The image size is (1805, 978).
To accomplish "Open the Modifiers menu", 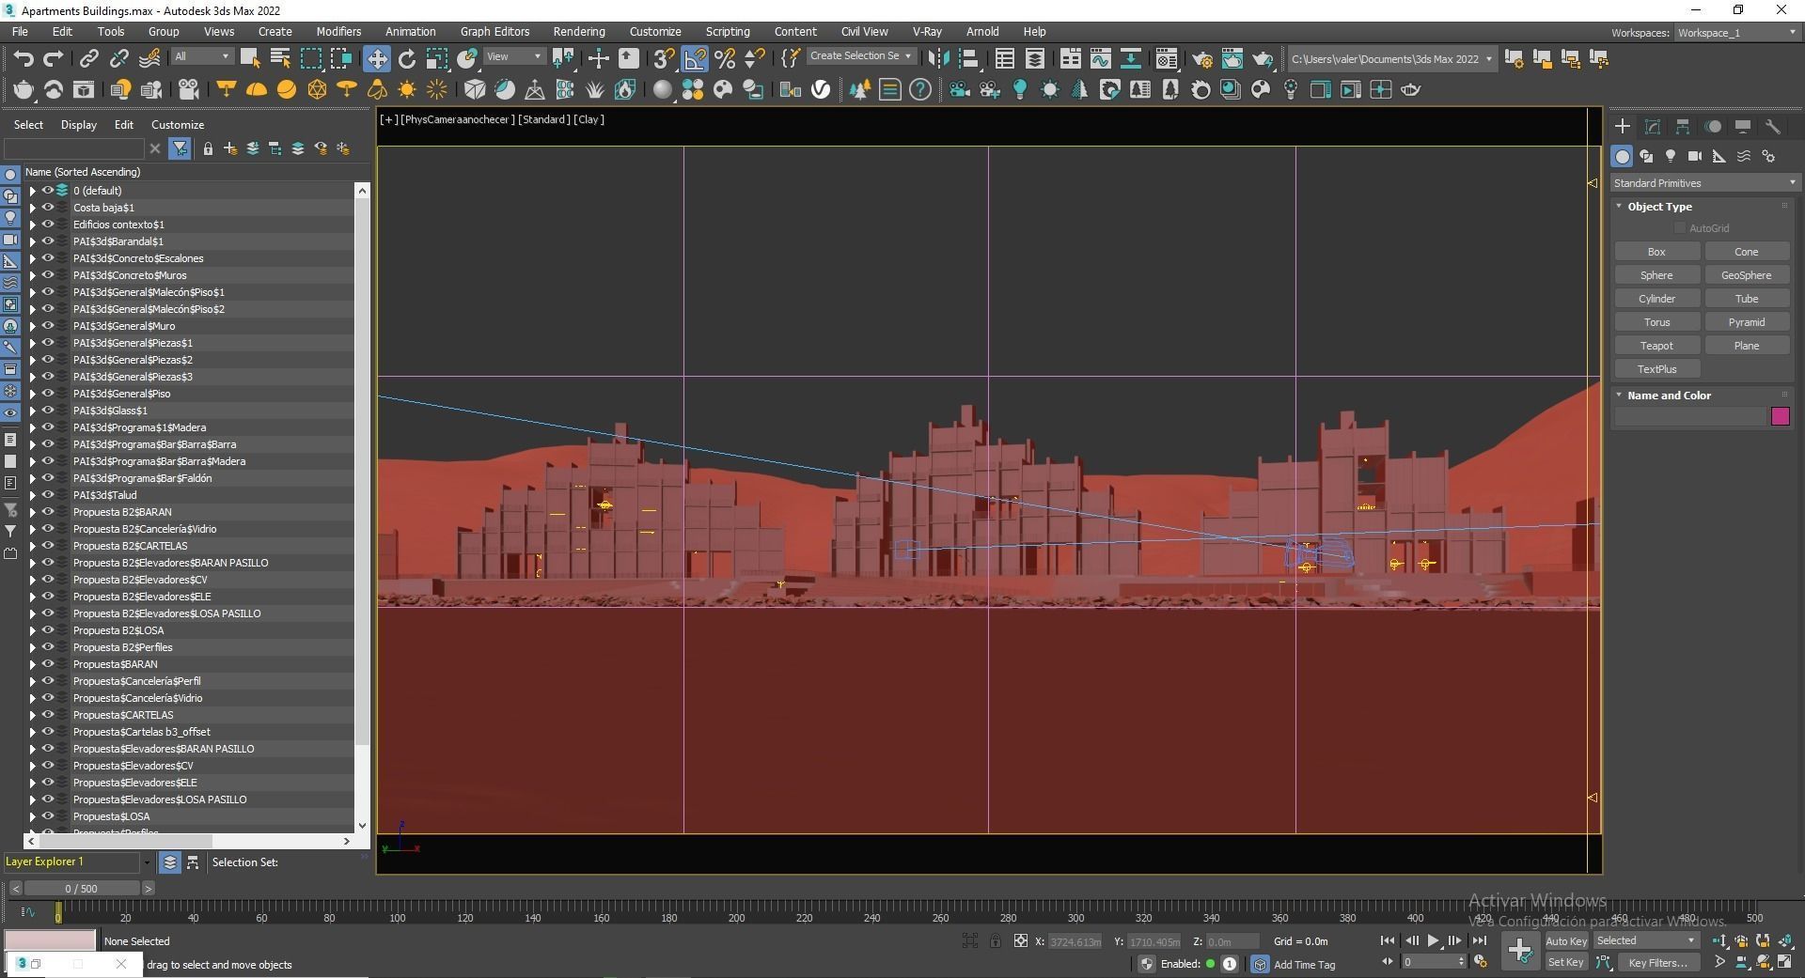I will [338, 31].
